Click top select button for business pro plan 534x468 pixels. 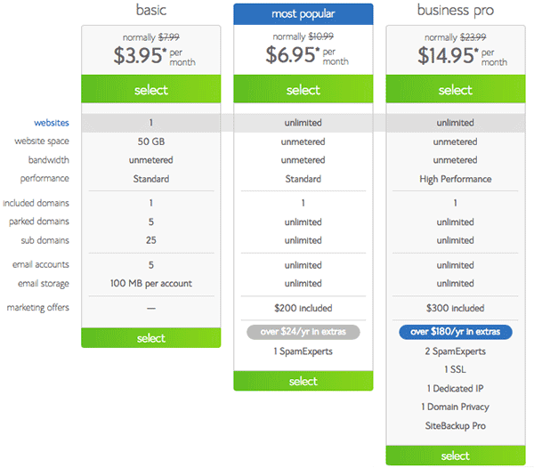click(456, 89)
